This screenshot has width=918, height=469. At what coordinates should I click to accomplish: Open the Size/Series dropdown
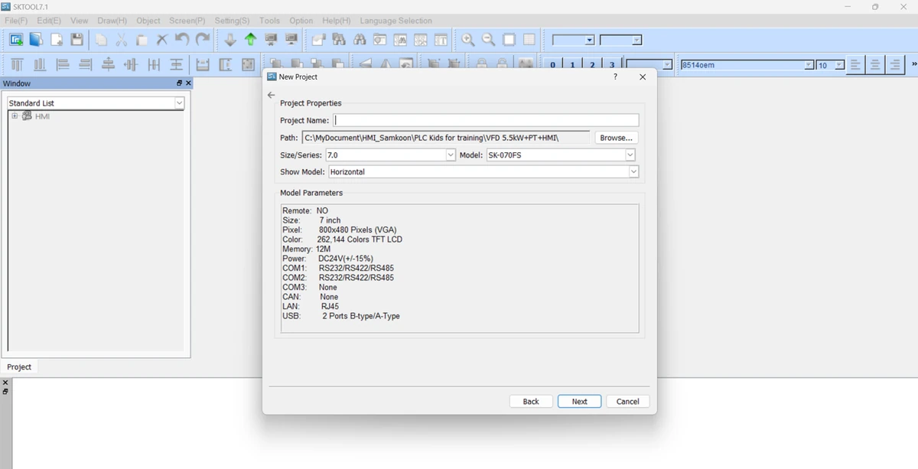(x=451, y=155)
